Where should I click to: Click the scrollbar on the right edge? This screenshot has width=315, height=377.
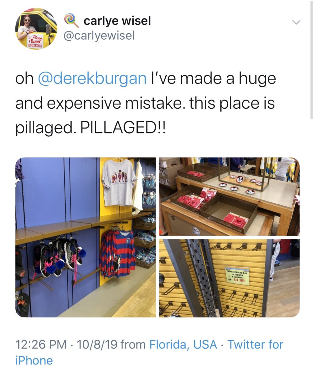[311, 60]
